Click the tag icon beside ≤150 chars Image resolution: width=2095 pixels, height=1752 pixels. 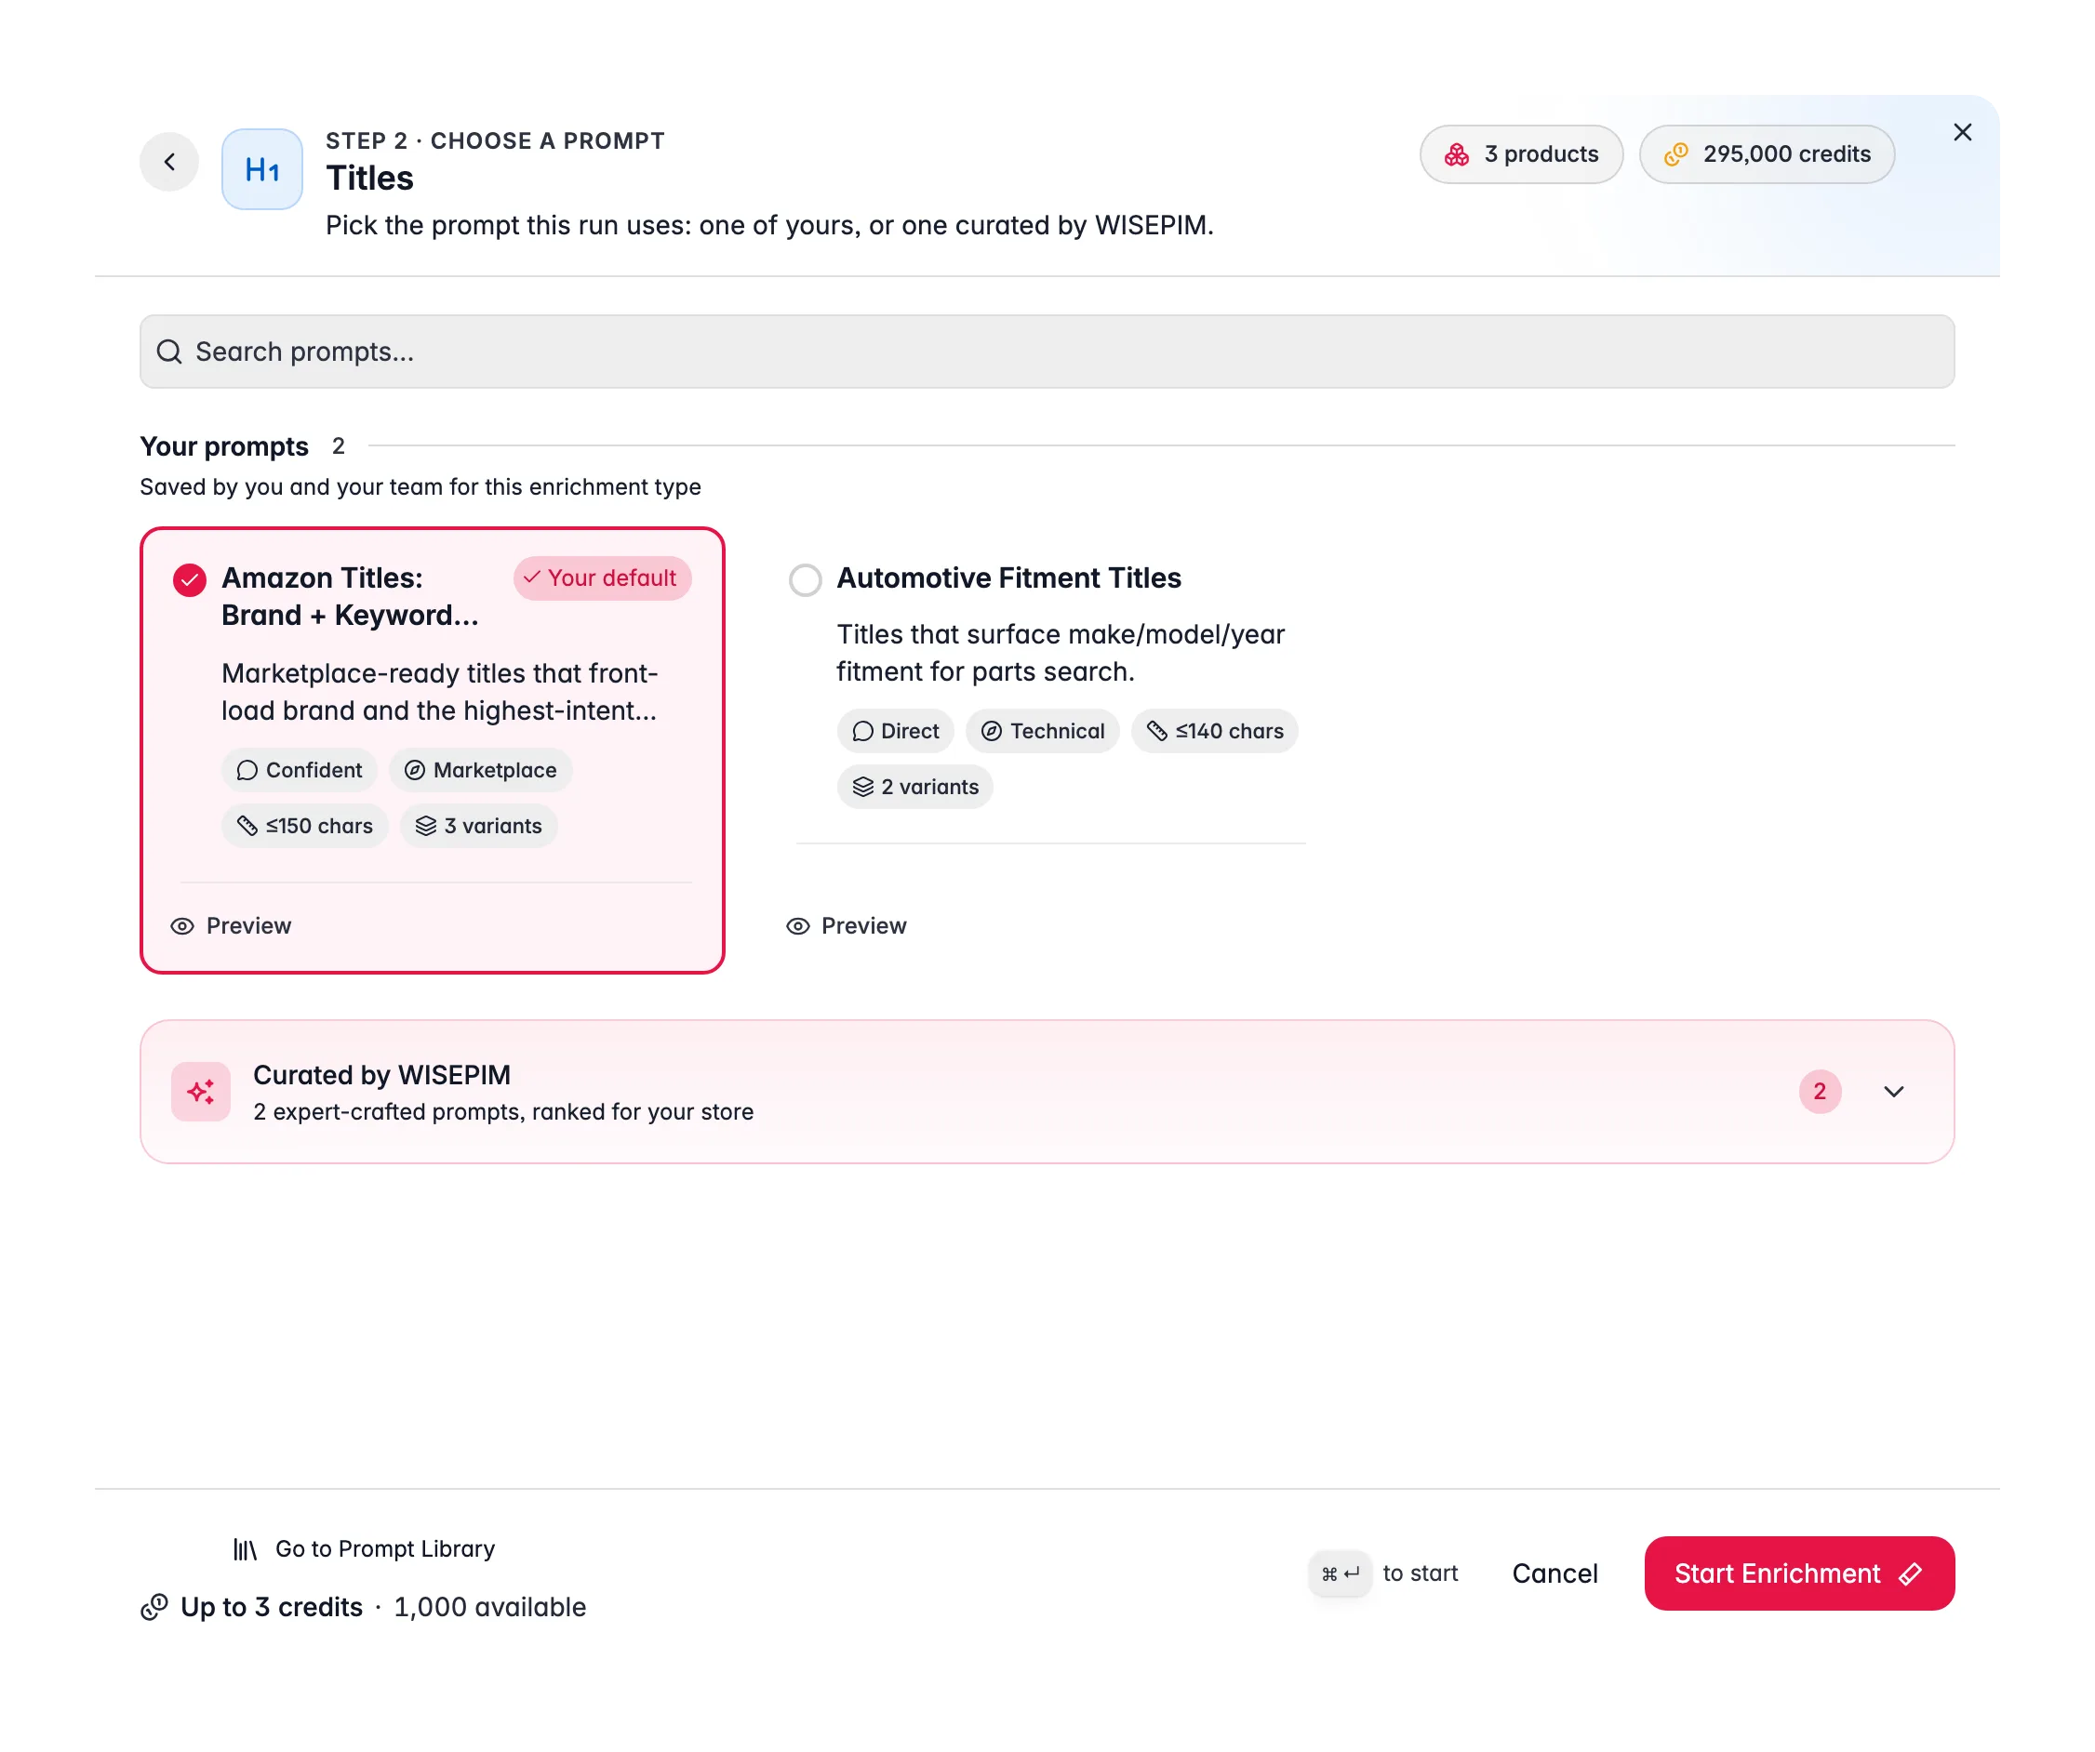247,827
